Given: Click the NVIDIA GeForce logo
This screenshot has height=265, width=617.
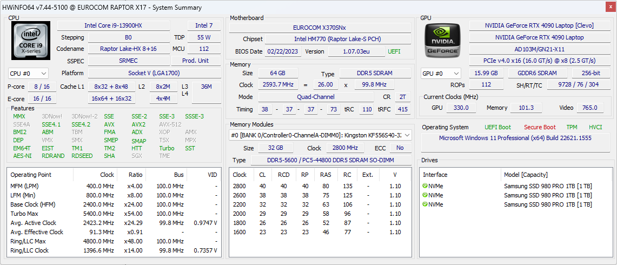Looking at the screenshot, I should tap(441, 40).
